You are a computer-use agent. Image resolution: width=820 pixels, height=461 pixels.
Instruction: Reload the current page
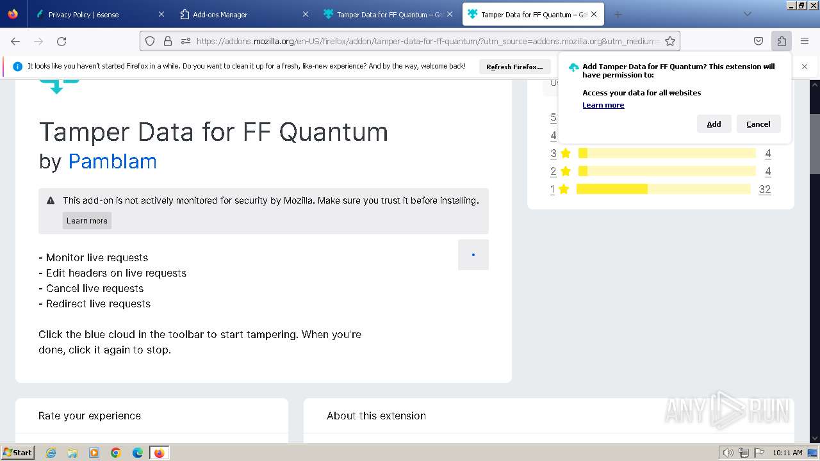pyautogui.click(x=61, y=41)
